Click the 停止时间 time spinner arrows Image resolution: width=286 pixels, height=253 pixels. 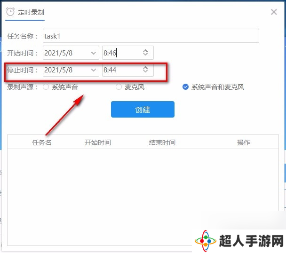145,69
